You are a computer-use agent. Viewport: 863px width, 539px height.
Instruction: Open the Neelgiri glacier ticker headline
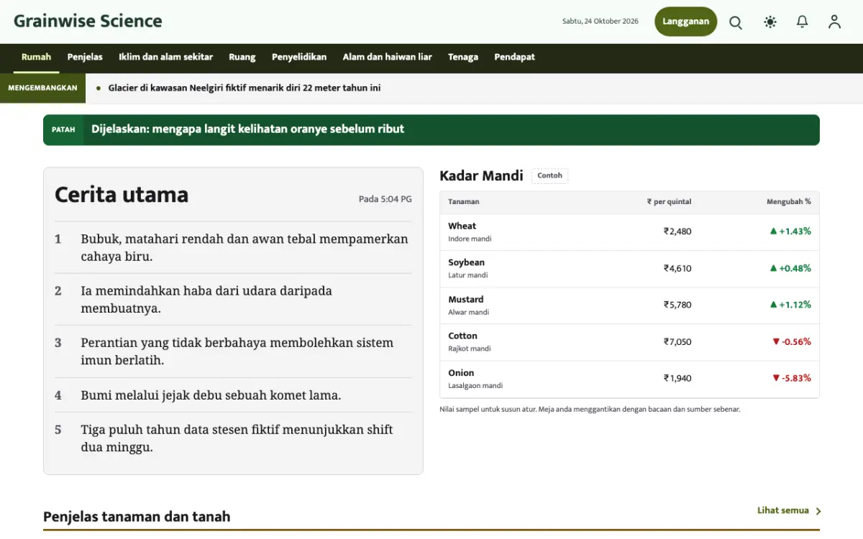pyautogui.click(x=245, y=88)
